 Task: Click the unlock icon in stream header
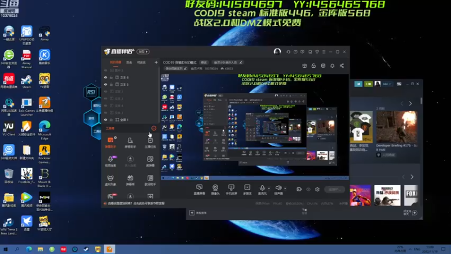(x=313, y=65)
